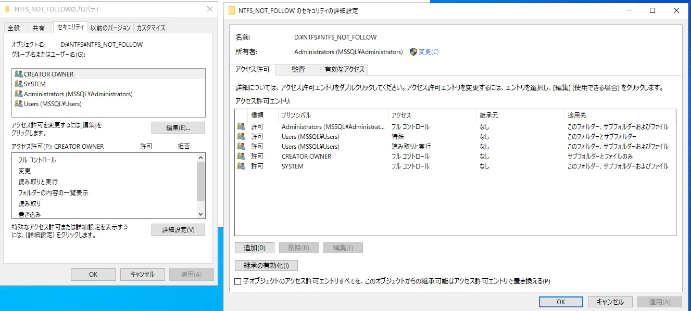This screenshot has height=311, width=691.
Task: Click the CREATOR OWNER group icon in Properties
Action: click(x=19, y=74)
